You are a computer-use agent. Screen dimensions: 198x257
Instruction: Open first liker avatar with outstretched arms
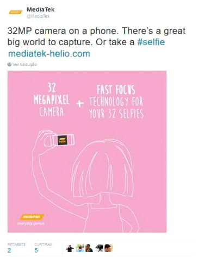pos(70,248)
